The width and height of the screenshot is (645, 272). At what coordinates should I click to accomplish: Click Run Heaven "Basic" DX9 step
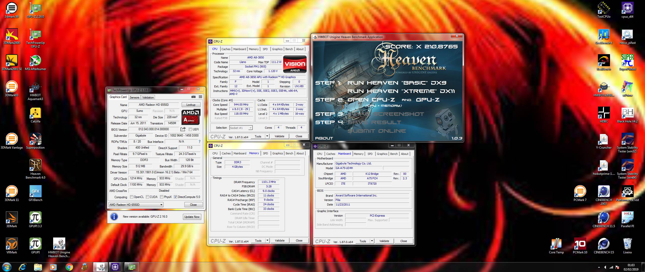pyautogui.click(x=397, y=83)
